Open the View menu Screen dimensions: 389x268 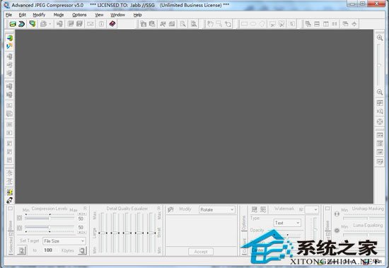[x=99, y=15]
